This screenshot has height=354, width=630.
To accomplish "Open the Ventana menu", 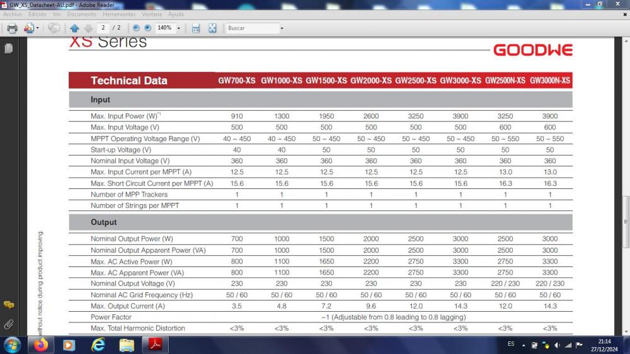I will point(151,14).
